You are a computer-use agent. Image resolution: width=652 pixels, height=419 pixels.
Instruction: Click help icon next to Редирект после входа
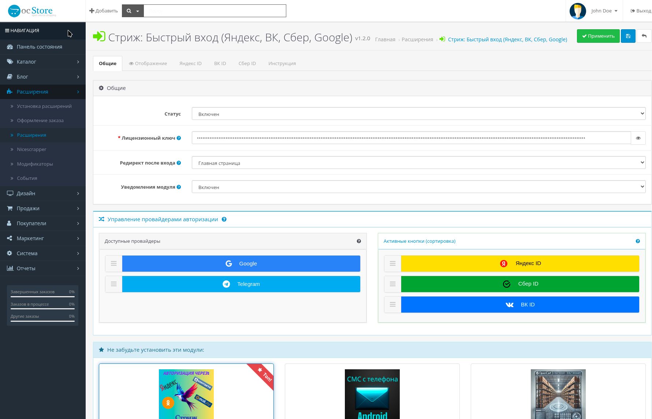point(179,163)
